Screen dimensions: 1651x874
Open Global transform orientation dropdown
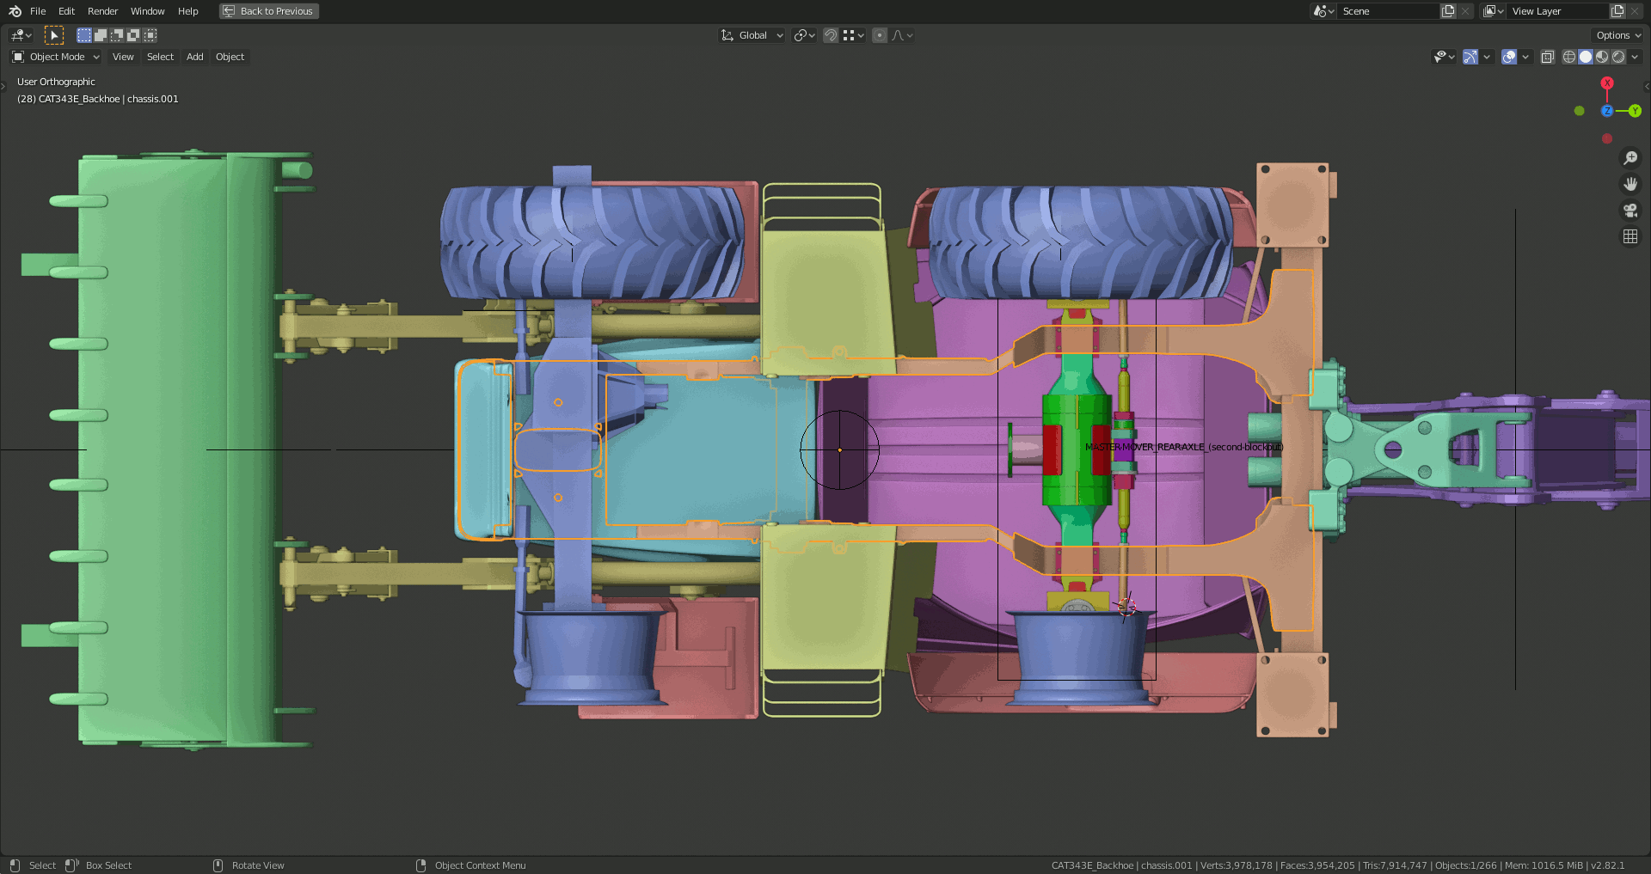tap(752, 35)
